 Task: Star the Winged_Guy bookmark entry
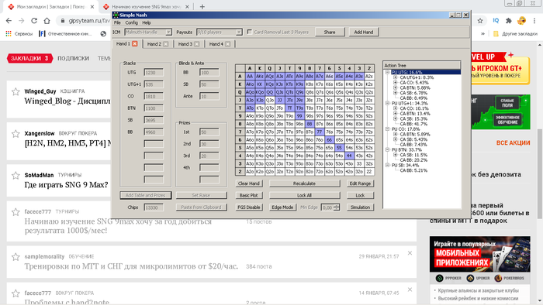[16, 91]
